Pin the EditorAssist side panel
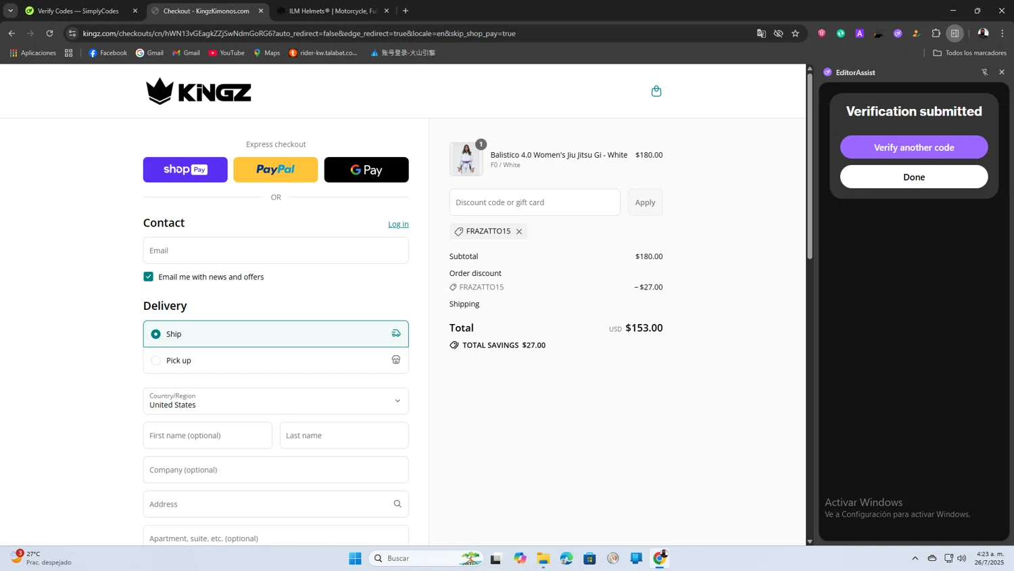Image resolution: width=1014 pixels, height=571 pixels. tap(984, 72)
